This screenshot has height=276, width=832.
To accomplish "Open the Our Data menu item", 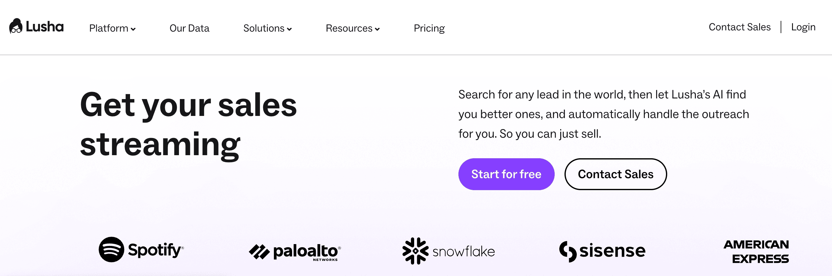I will 189,28.
